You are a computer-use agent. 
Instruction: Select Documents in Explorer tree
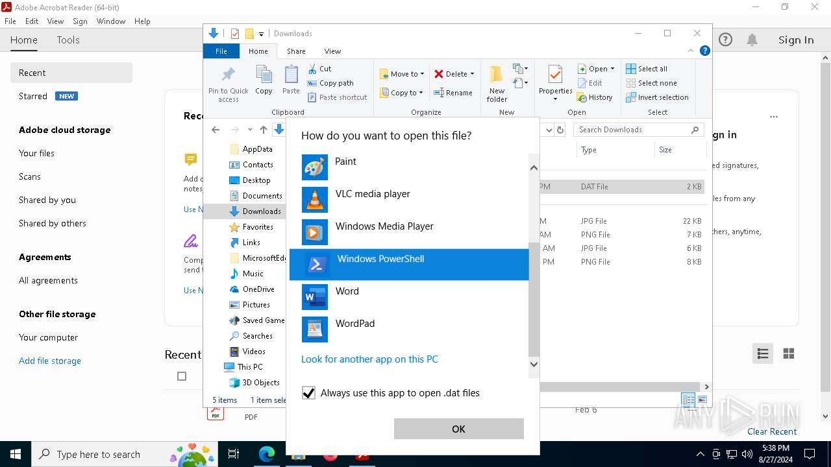pos(256,196)
